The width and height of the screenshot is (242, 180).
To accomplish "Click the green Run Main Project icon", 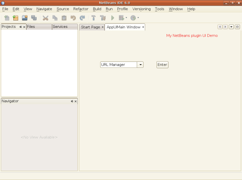I will [113, 18].
